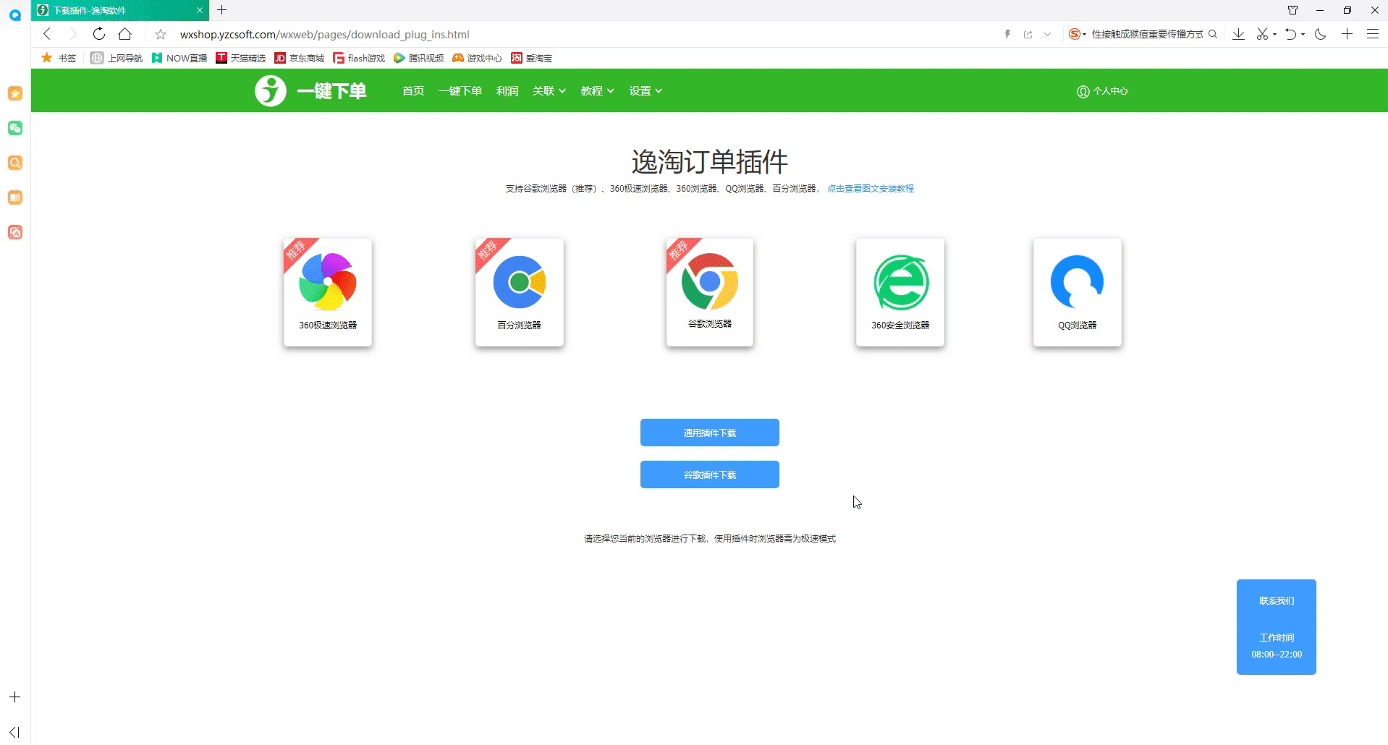
Task: Open the 利润 nav item
Action: click(x=507, y=91)
